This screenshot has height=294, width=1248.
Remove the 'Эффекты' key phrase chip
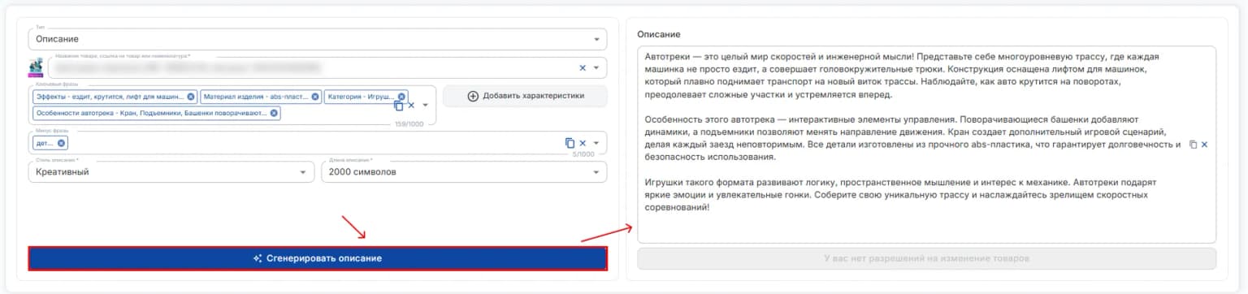[191, 97]
